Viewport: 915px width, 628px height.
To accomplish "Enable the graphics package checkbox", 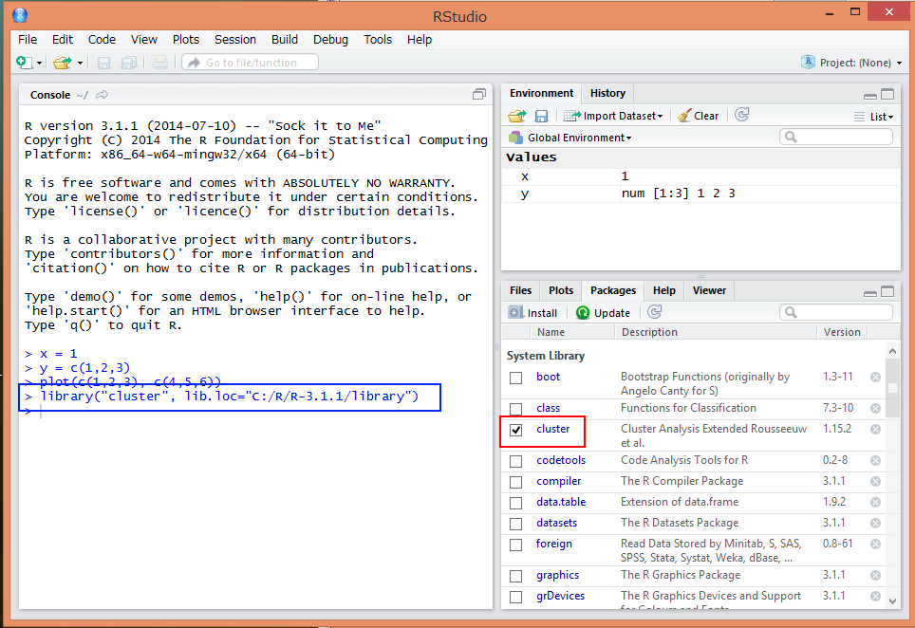I will tap(515, 576).
